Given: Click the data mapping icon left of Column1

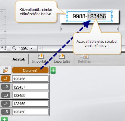Looking at the screenshot, I should pos(5,70).
